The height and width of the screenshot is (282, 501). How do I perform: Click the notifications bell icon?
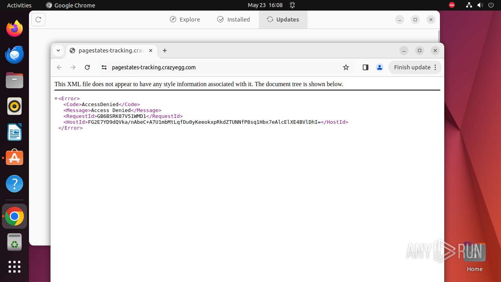(292, 5)
